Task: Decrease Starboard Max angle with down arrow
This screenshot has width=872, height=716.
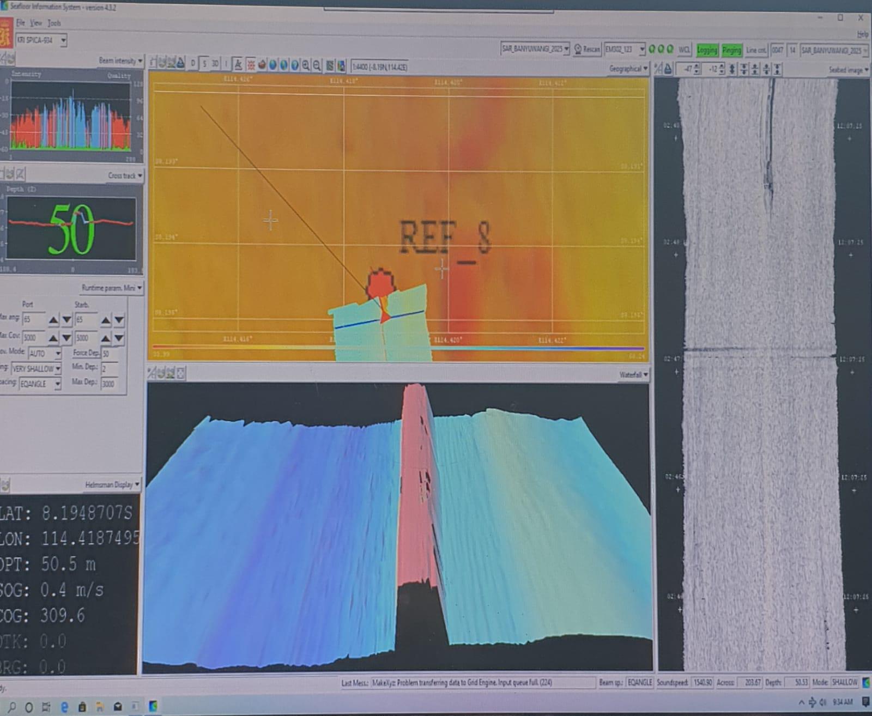Action: coord(119,320)
